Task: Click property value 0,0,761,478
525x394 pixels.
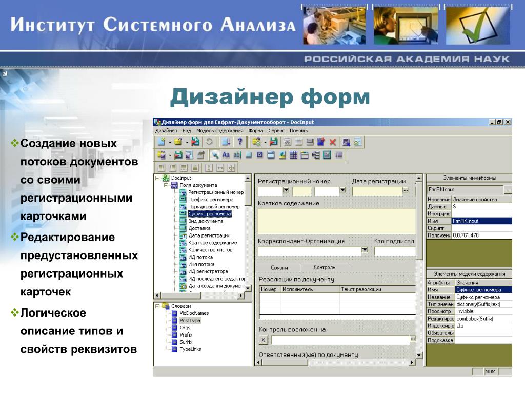Action: [x=482, y=235]
